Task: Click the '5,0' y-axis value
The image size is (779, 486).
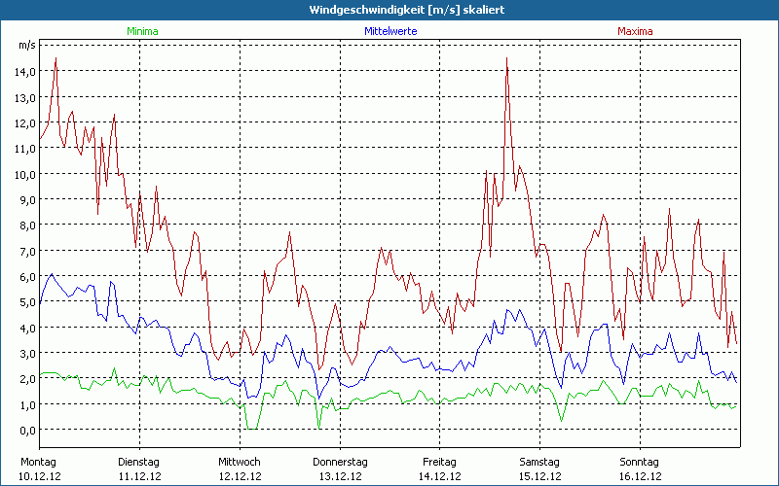Action: click(x=27, y=302)
